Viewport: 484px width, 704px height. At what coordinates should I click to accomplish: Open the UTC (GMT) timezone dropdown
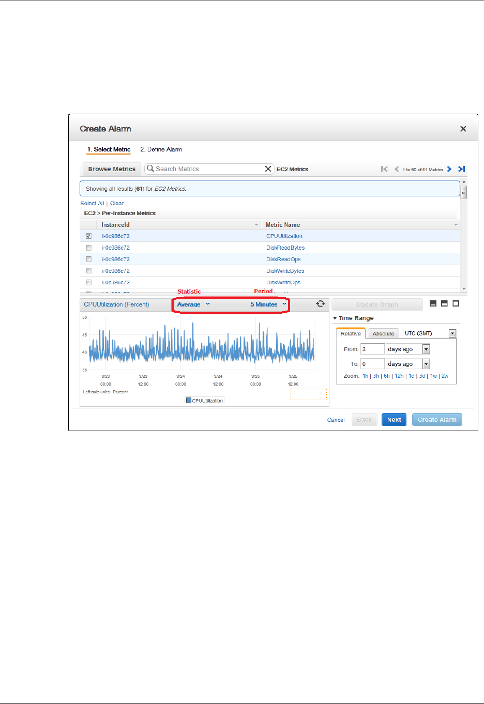click(430, 333)
